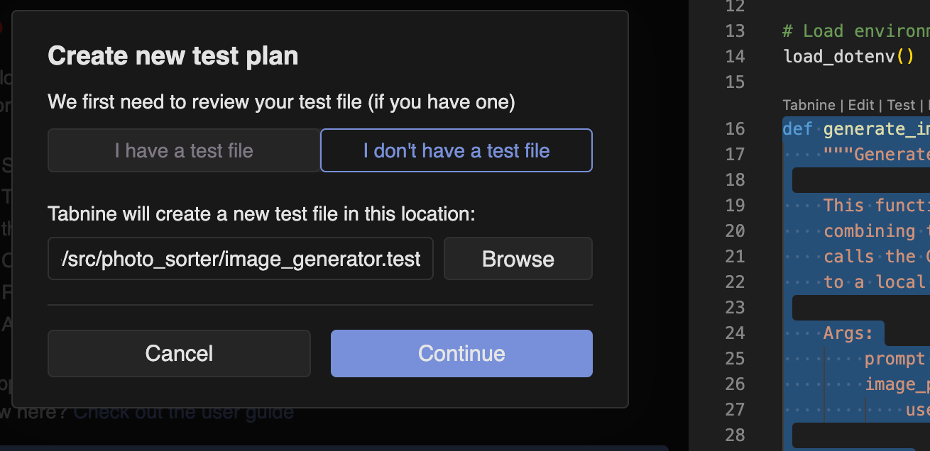Choose "I don't have a test file"
Screen dimensions: 930x451
(456, 150)
